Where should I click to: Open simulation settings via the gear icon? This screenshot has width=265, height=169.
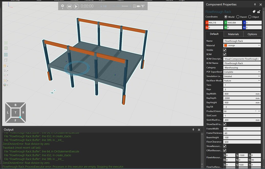62,6
